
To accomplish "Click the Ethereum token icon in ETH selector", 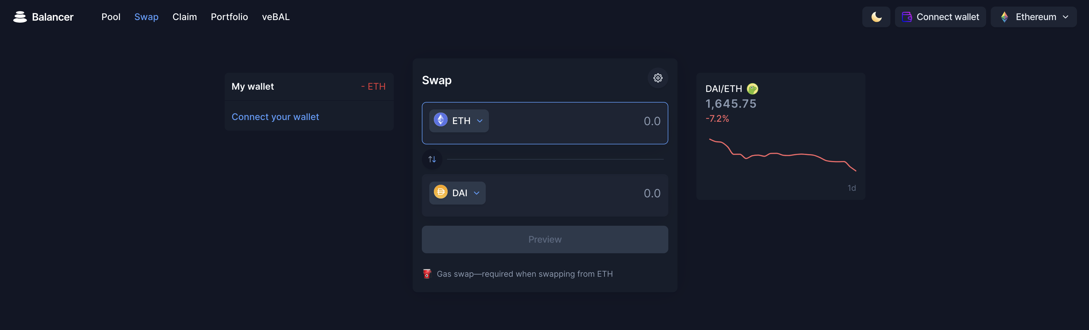I will click(440, 120).
